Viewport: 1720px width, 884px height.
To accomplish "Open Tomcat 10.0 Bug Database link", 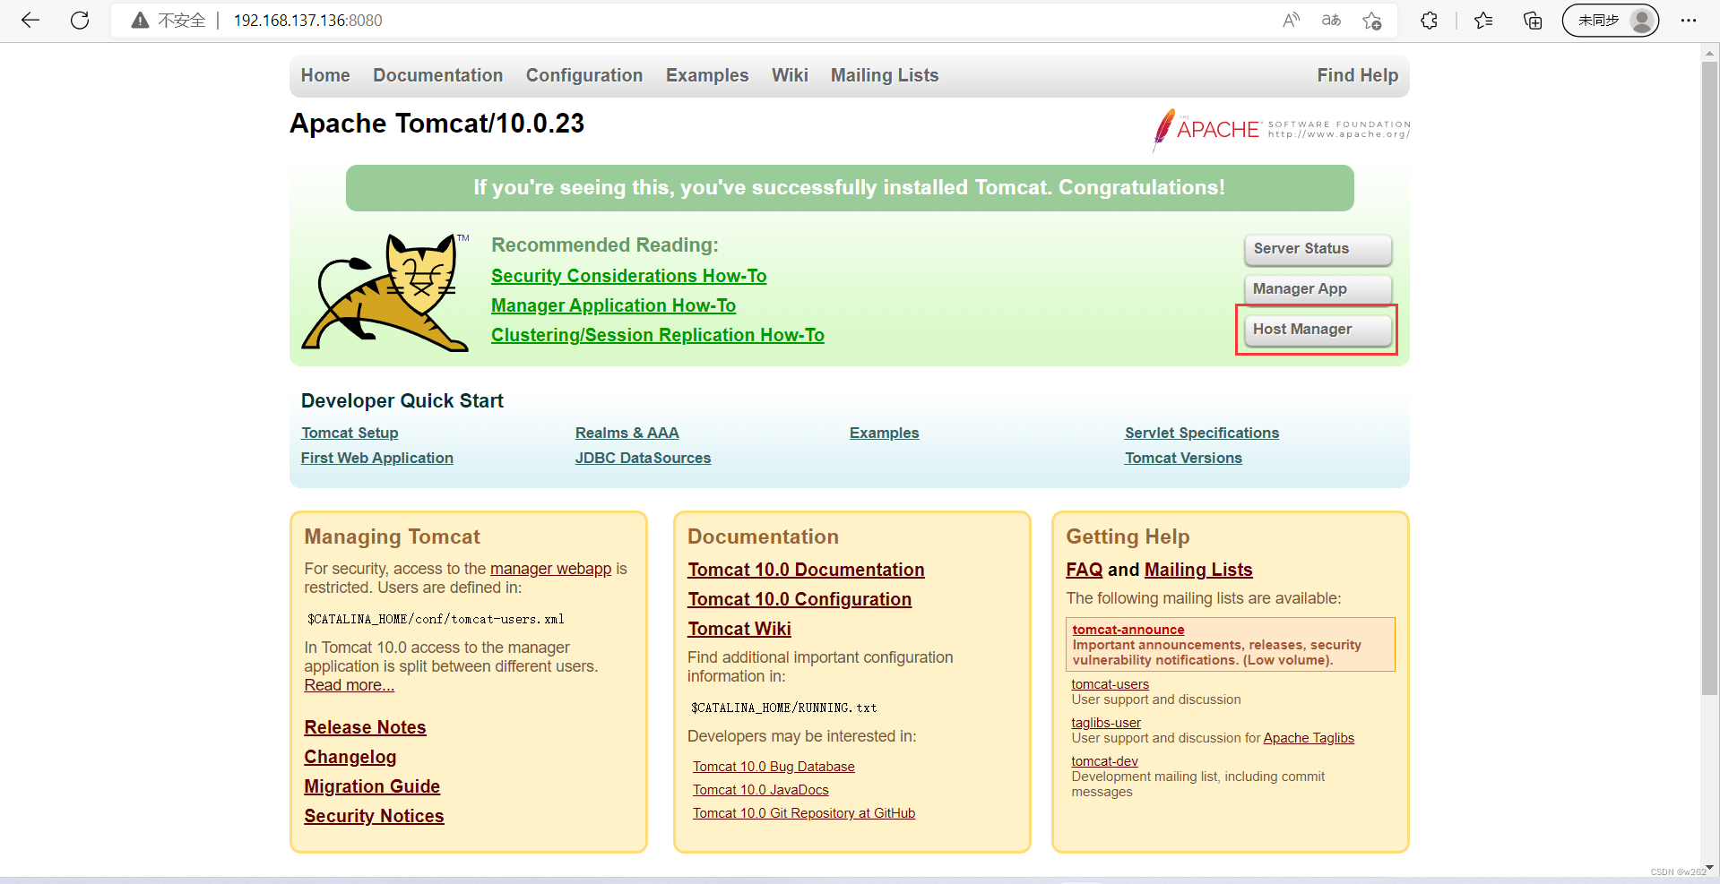I will [x=774, y=767].
